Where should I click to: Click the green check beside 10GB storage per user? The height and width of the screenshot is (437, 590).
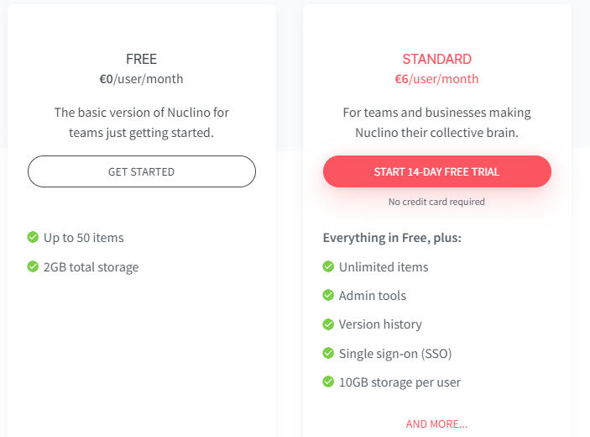[328, 382]
